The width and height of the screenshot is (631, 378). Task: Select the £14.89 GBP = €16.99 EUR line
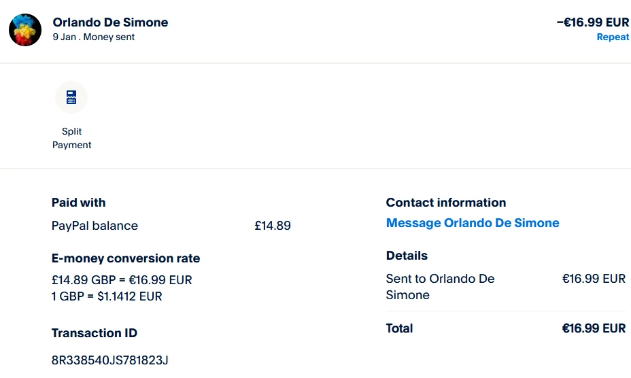[122, 280]
